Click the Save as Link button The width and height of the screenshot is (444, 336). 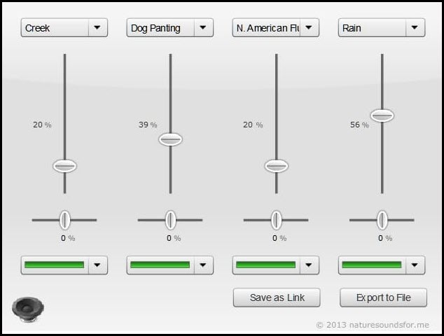pyautogui.click(x=277, y=297)
